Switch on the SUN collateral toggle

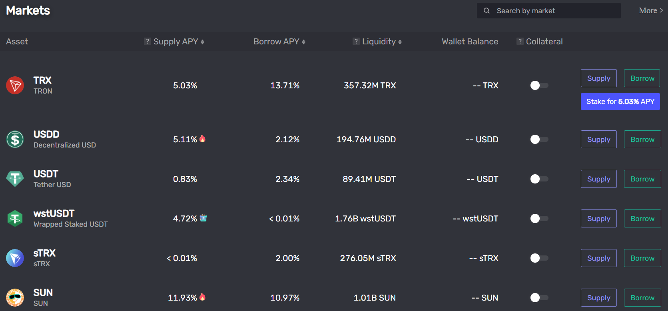[539, 298]
